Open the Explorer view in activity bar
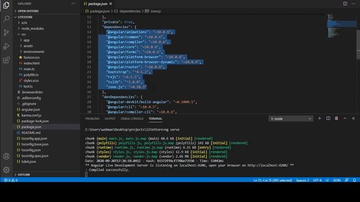This screenshot has width=360, height=202. (x=6, y=5)
